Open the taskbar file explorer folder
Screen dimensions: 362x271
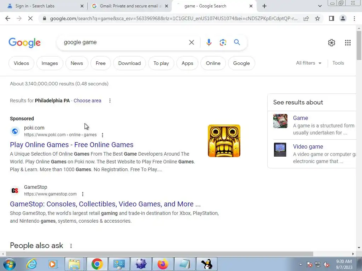(x=74, y=264)
